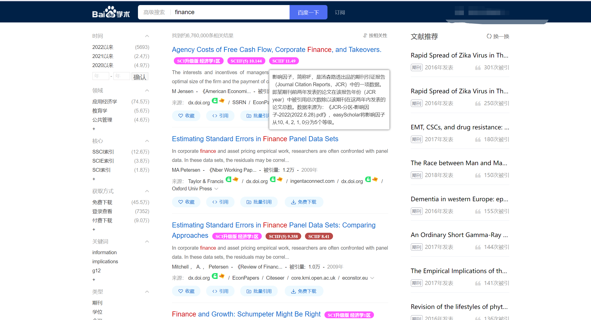Click 换一换 to refresh recommendations
This screenshot has height=320, width=591.
[501, 37]
